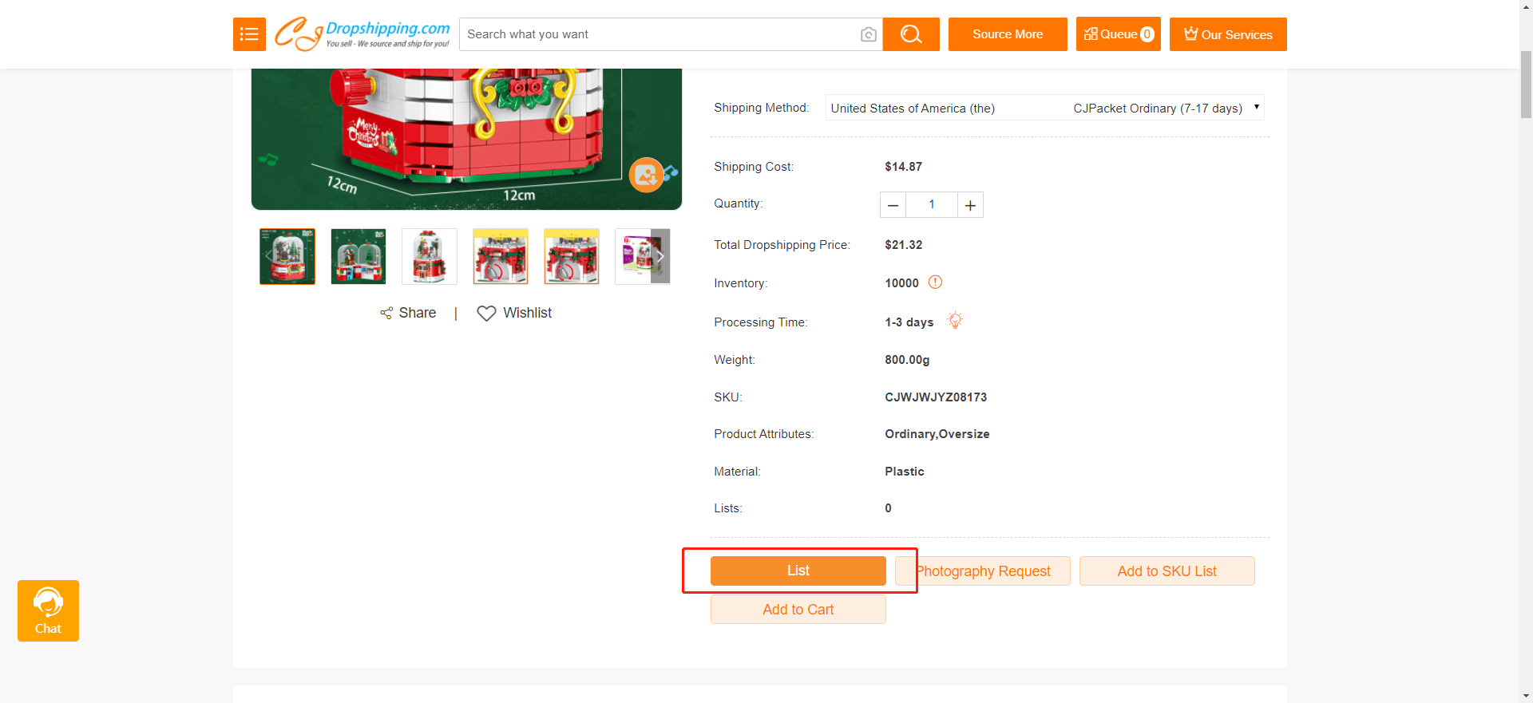Select the third product thumbnail image
The height and width of the screenshot is (703, 1533).
click(x=430, y=257)
